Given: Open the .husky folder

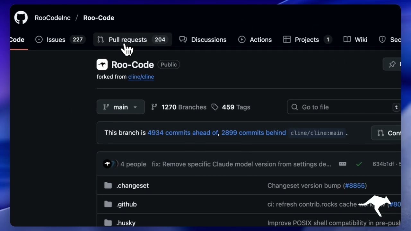Looking at the screenshot, I should (126, 223).
